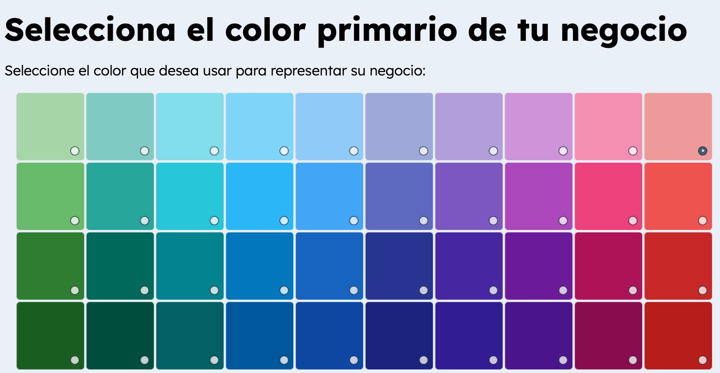
Task: Choose the pale lavender purple swatch
Action: pyautogui.click(x=468, y=126)
